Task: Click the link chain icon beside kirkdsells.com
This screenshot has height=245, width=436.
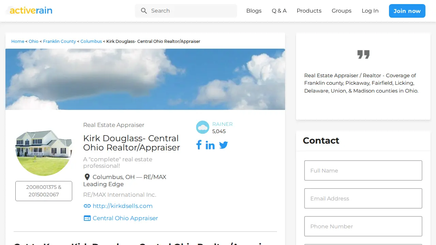Action: coord(87,206)
